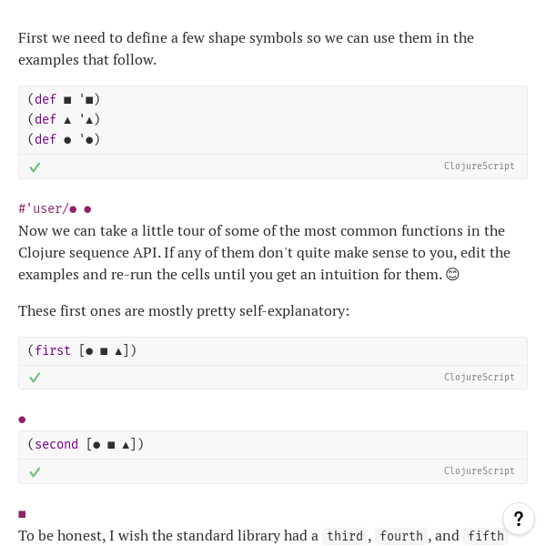
Task: Click the inline code word 'fifth'
Action: [486, 536]
